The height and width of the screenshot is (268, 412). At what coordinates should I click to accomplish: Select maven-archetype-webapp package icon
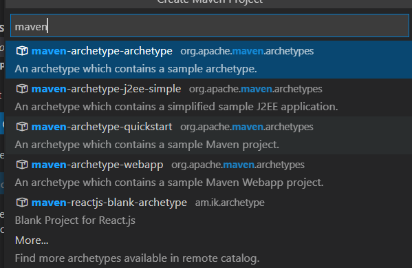(22, 165)
